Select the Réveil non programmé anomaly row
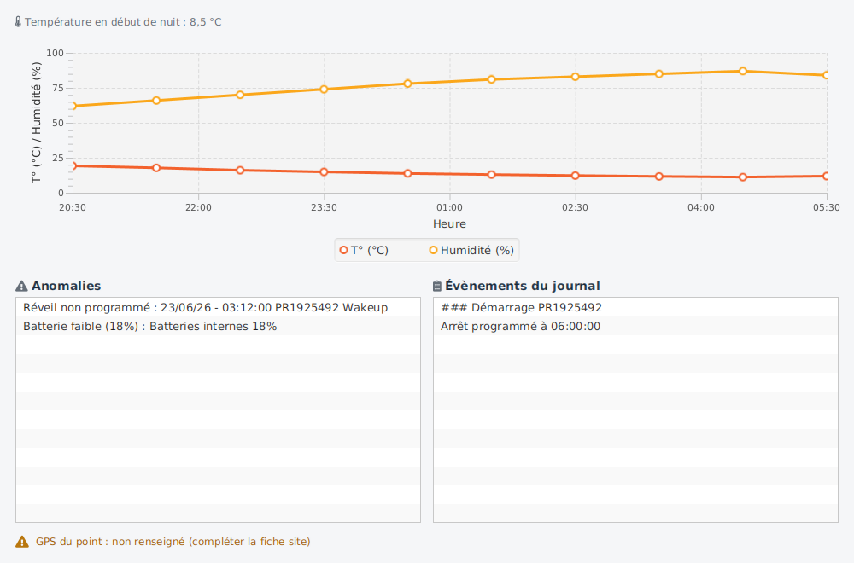Viewport: 854px width, 563px height. click(x=218, y=307)
